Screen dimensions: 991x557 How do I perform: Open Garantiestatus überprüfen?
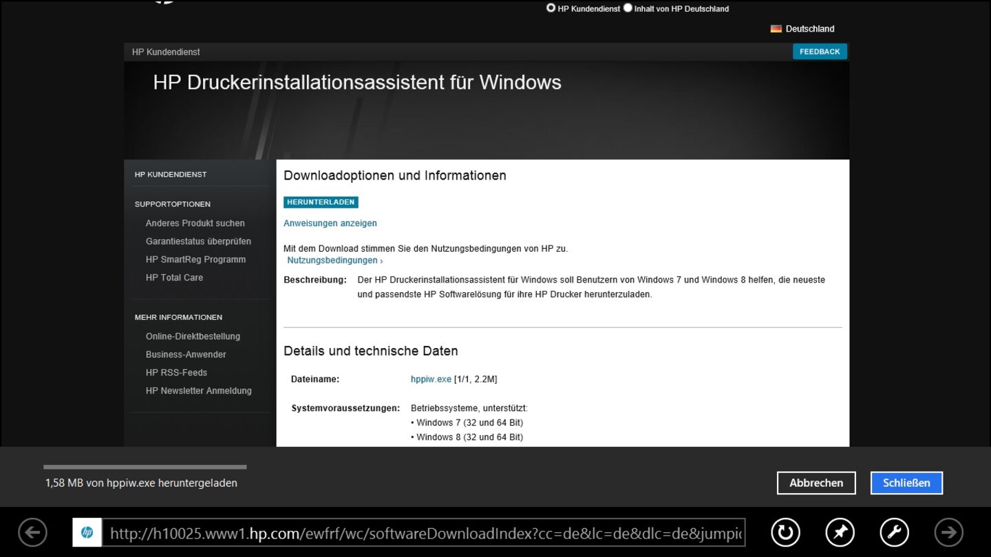(198, 241)
